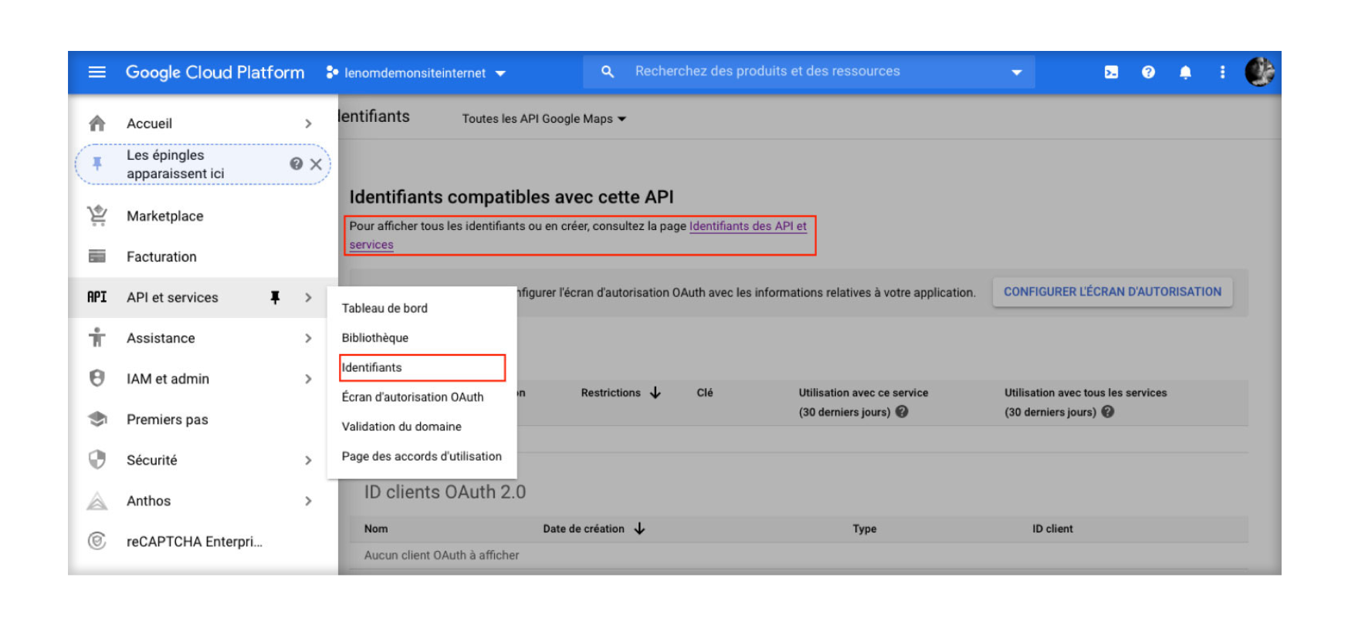The height and width of the screenshot is (625, 1348).
Task: Expand the Anthos submenu chevron
Action: [308, 501]
